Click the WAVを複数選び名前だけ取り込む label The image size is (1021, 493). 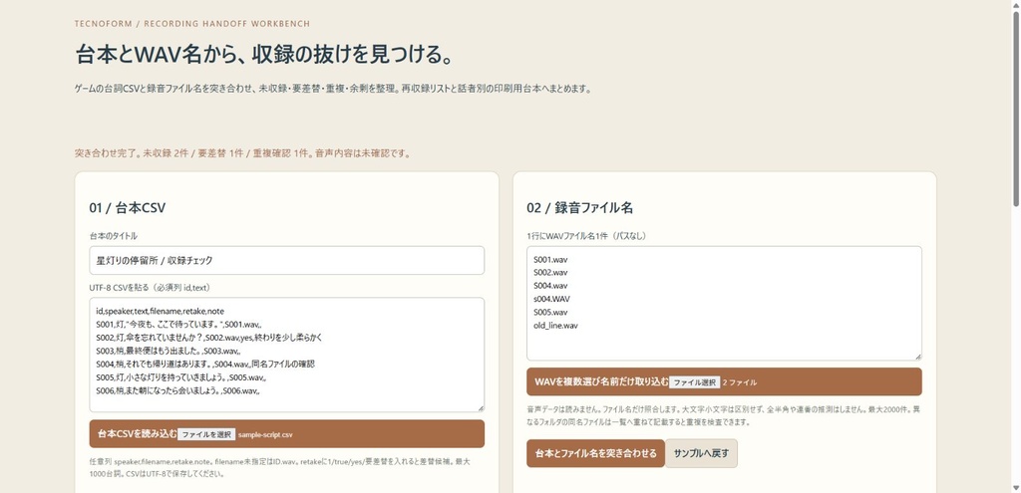tap(601, 382)
